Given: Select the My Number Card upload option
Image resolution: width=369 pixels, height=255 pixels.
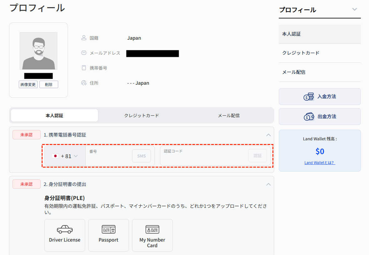Looking at the screenshot, I should pos(152,235).
